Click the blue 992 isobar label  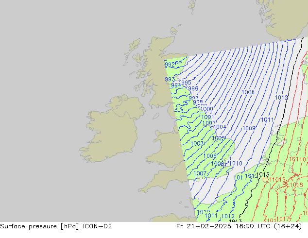click(x=170, y=65)
